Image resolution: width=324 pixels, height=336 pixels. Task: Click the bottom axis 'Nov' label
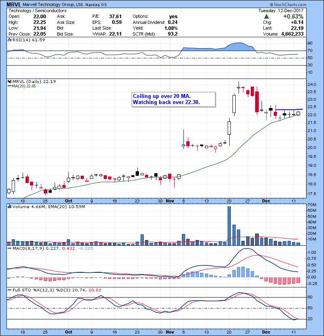pos(170,332)
